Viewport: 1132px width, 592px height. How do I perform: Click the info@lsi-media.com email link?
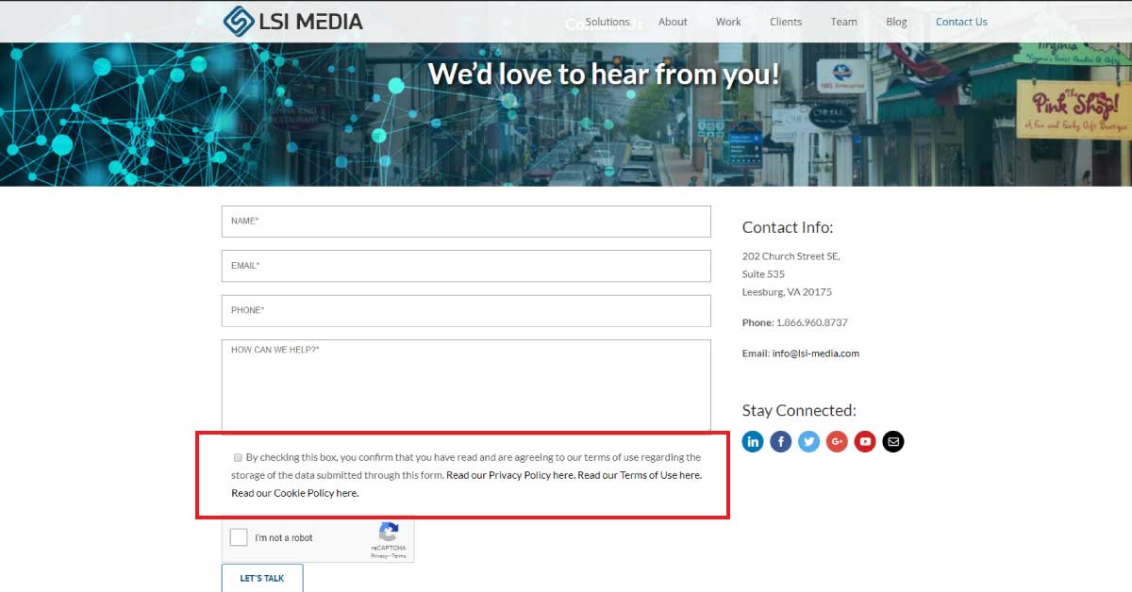point(815,354)
